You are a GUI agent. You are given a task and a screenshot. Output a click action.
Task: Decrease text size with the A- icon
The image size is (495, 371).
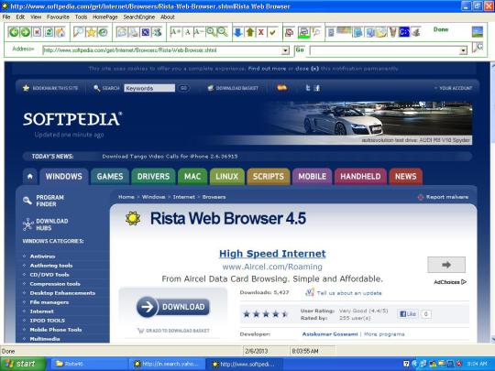199,32
